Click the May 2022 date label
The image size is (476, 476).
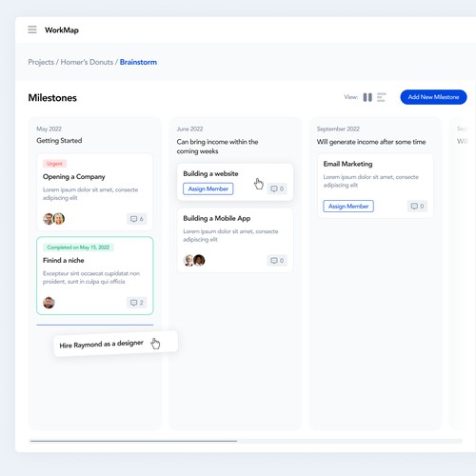(49, 129)
